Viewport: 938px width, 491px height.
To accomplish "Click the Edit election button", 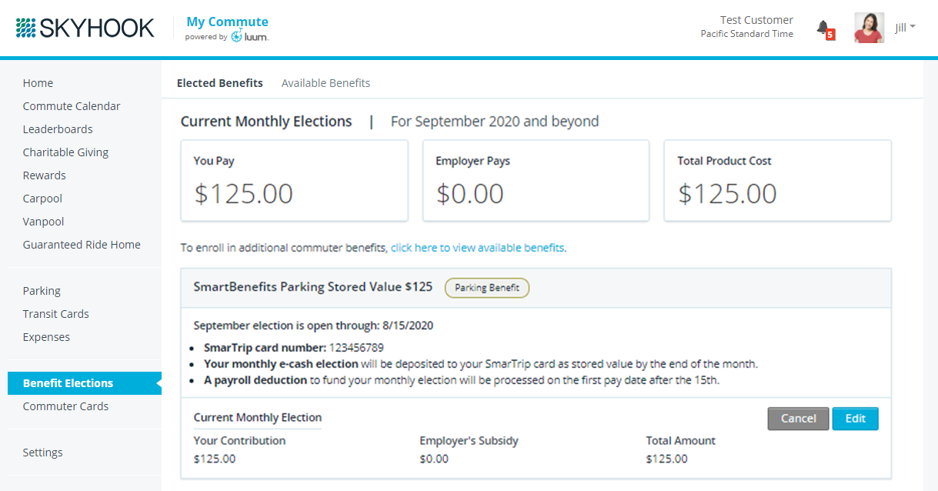I will coord(855,419).
